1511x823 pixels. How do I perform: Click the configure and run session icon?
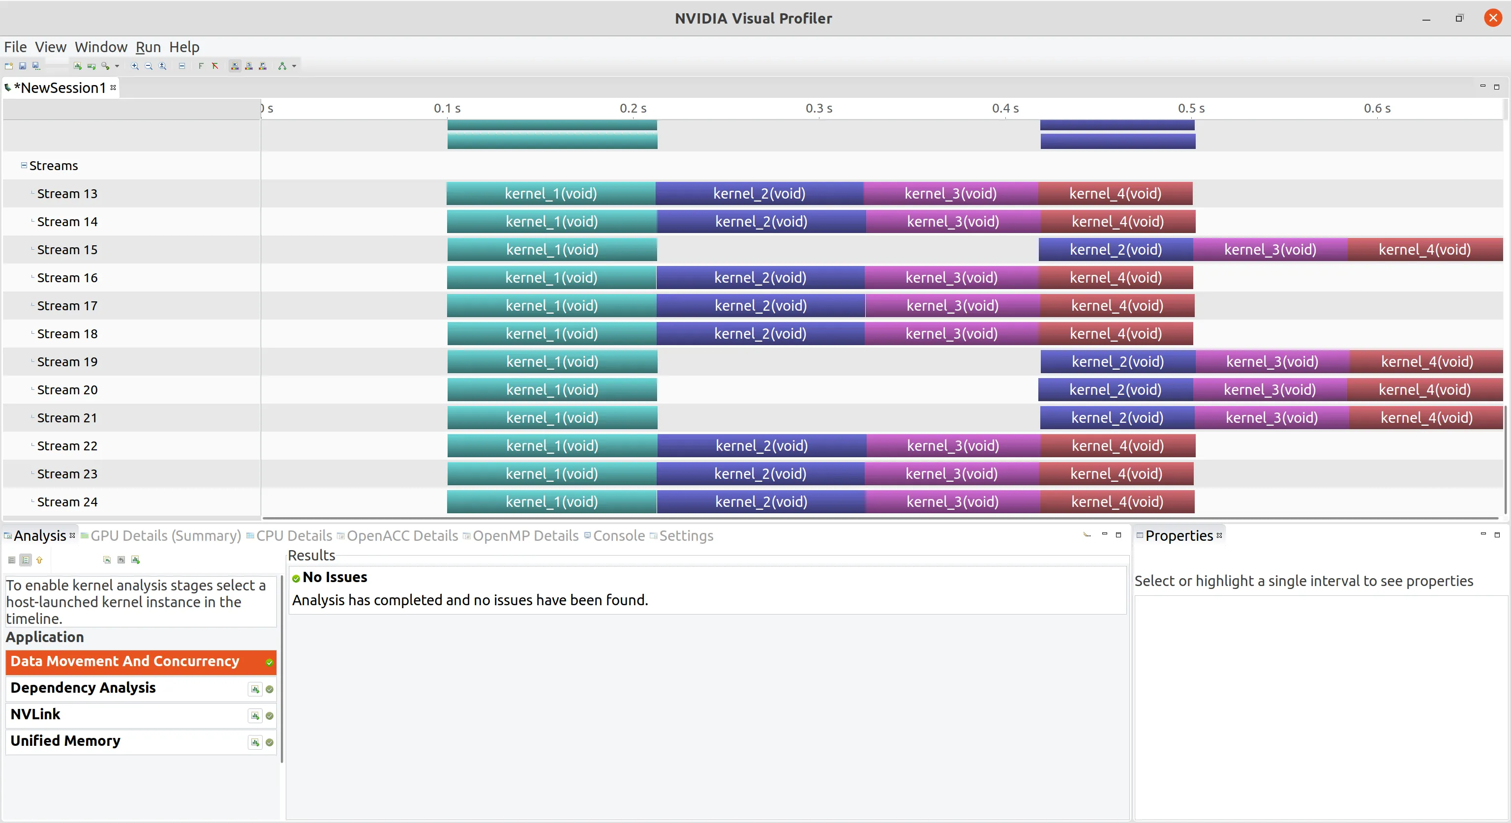click(x=91, y=66)
